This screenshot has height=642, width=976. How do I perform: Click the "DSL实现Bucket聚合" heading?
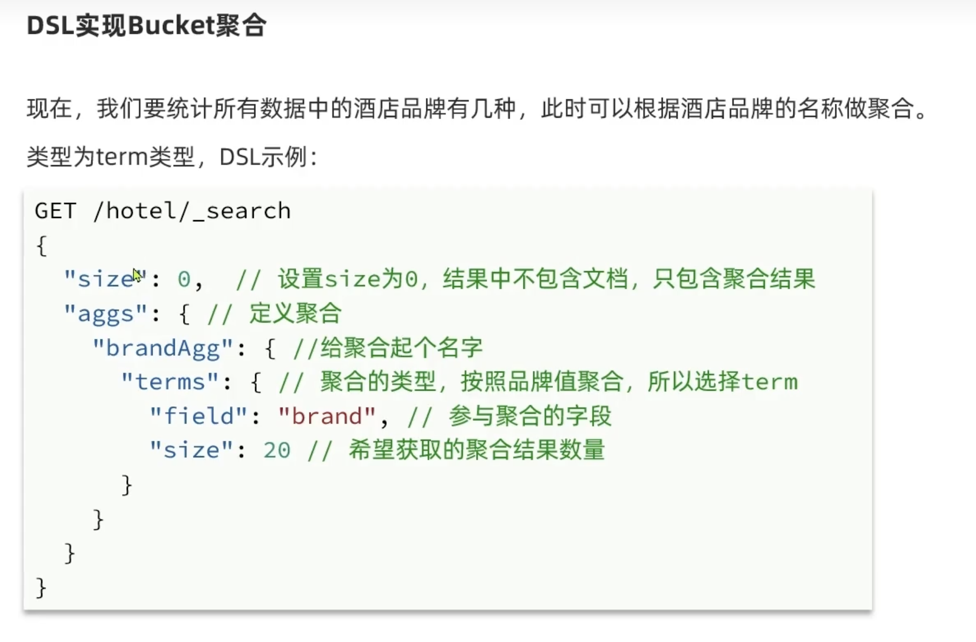[x=146, y=26]
